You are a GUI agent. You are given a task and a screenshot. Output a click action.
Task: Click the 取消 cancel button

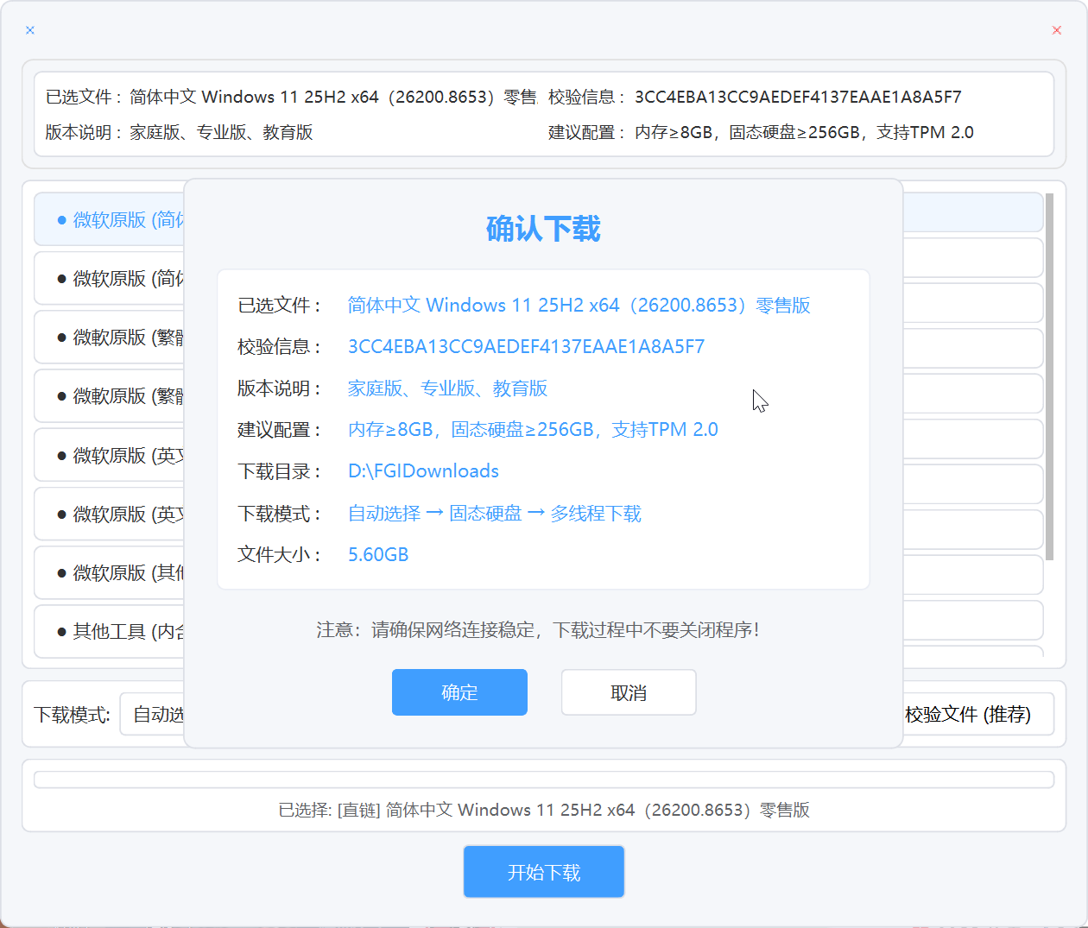click(629, 692)
